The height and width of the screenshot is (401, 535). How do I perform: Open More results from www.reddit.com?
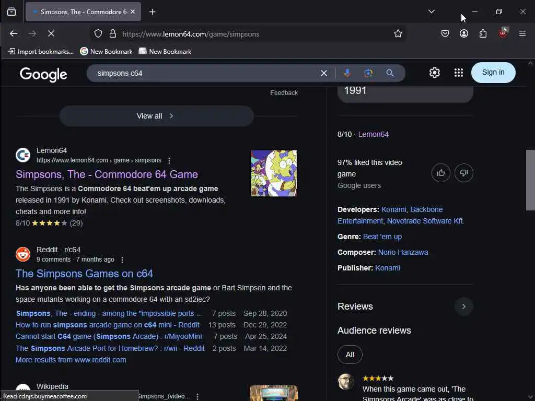(71, 360)
